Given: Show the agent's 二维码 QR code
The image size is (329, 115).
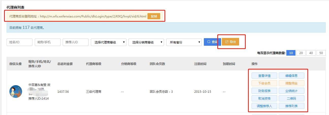Looking at the screenshot, I should tap(291, 98).
